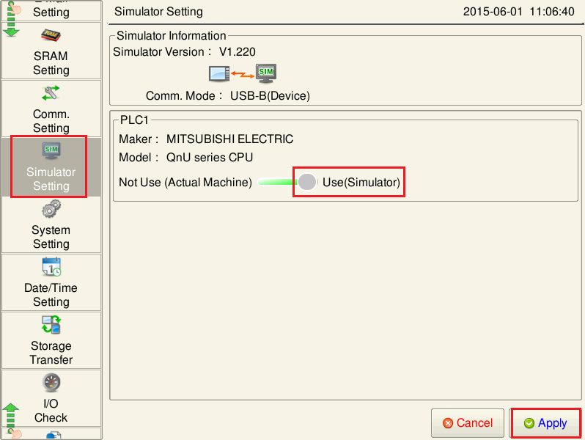The width and height of the screenshot is (585, 440).
Task: Select the "Not Use (Actual Machine)" option label
Action: (x=185, y=182)
